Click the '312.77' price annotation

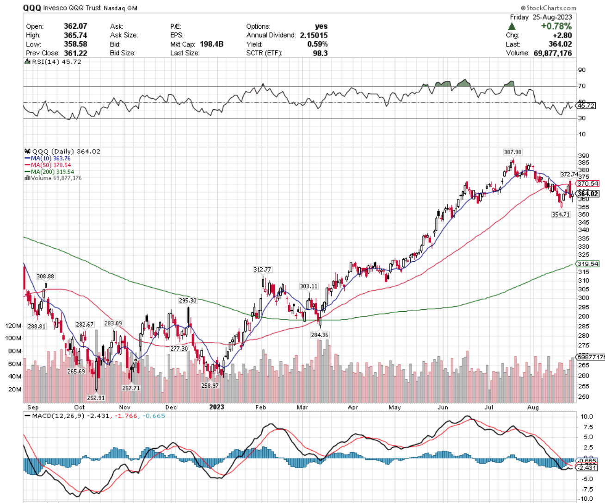pyautogui.click(x=262, y=270)
